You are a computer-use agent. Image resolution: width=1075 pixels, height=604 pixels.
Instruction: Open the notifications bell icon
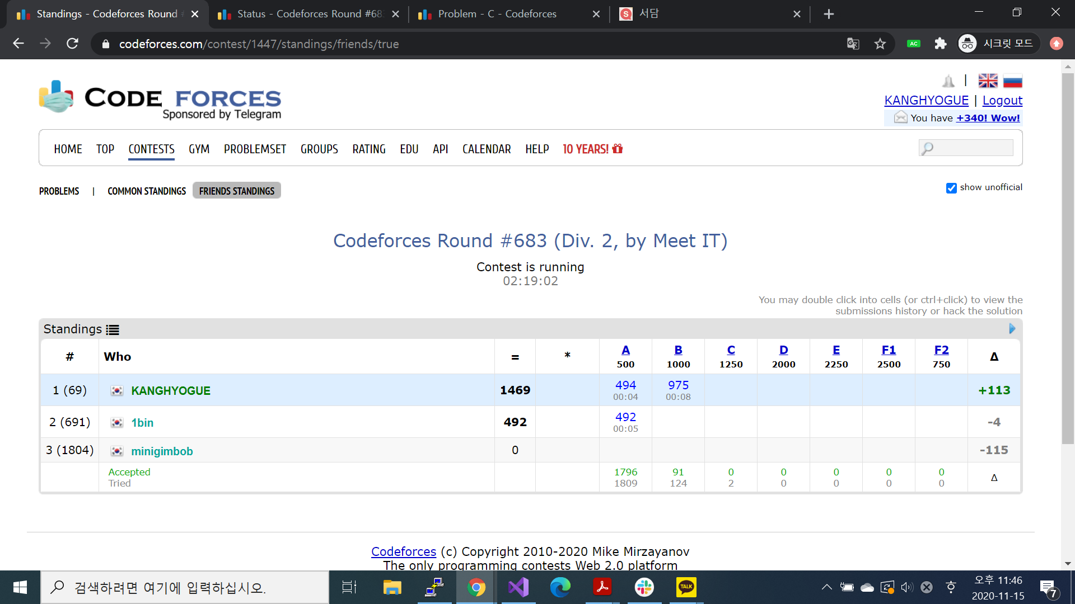[x=948, y=82]
